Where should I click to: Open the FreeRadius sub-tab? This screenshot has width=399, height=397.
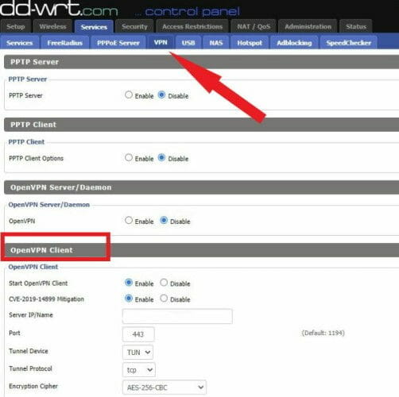click(64, 43)
